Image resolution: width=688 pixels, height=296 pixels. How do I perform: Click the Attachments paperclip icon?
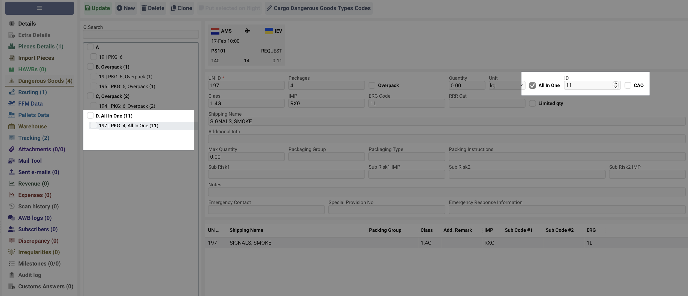pos(11,149)
